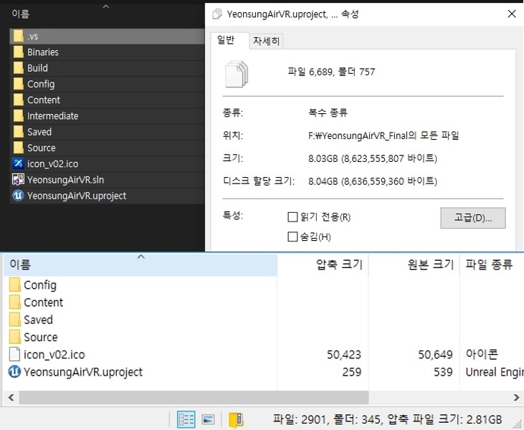
Task: Click the Intermediate folder icon
Action: tap(19, 116)
